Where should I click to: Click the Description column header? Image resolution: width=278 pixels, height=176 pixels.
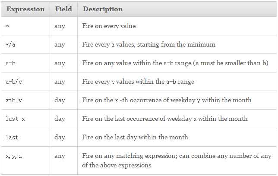point(103,9)
